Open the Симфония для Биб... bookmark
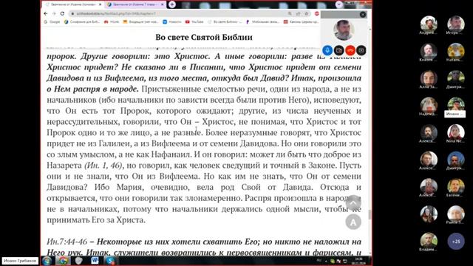This screenshot has width=473, height=266. (x=82, y=22)
